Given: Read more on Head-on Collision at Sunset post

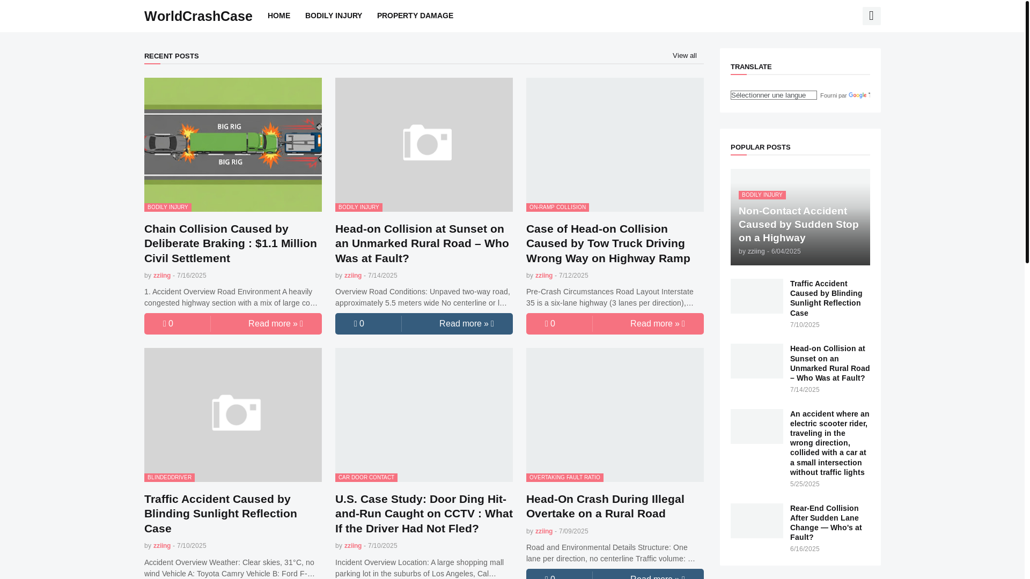Looking at the screenshot, I should point(466,324).
